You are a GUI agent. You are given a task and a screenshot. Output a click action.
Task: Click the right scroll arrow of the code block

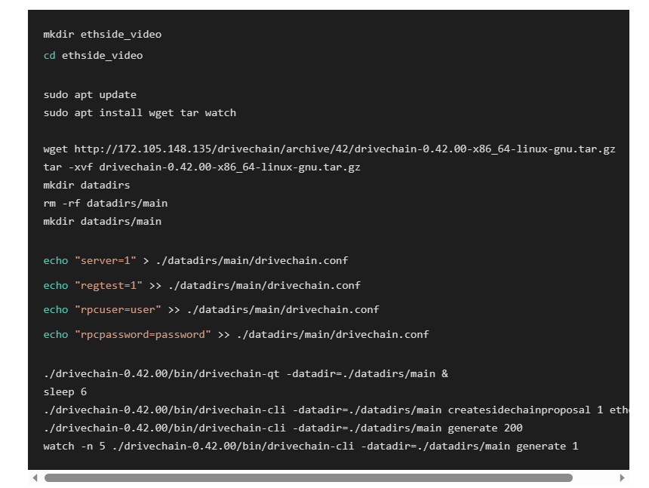(x=622, y=477)
